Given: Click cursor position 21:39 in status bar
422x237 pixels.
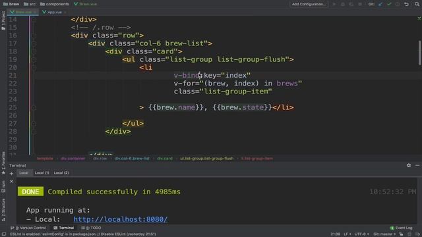Looking at the screenshot, I should 336,234.
